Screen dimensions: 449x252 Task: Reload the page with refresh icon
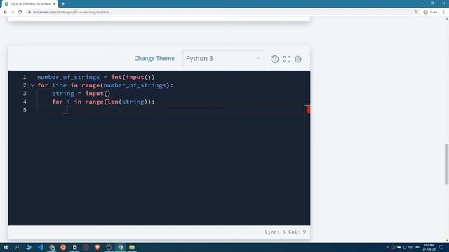[x=20, y=12]
